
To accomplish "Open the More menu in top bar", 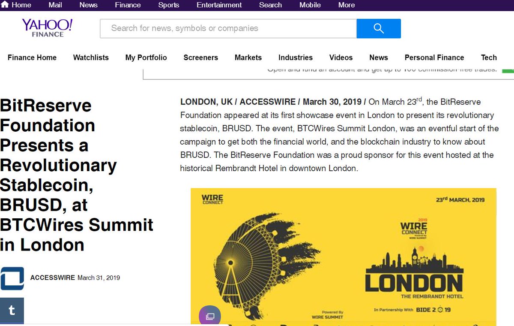I will point(347,5).
